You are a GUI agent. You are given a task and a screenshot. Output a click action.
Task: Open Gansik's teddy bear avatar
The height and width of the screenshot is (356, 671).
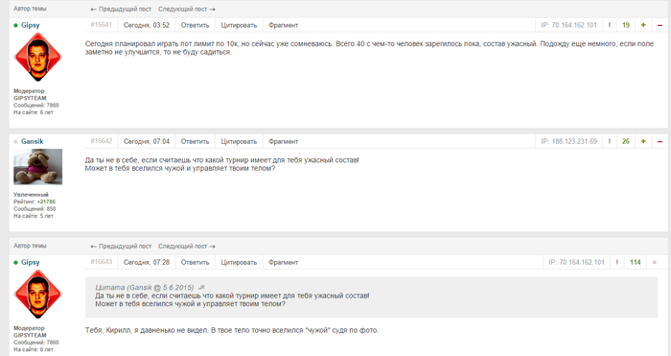click(x=37, y=167)
